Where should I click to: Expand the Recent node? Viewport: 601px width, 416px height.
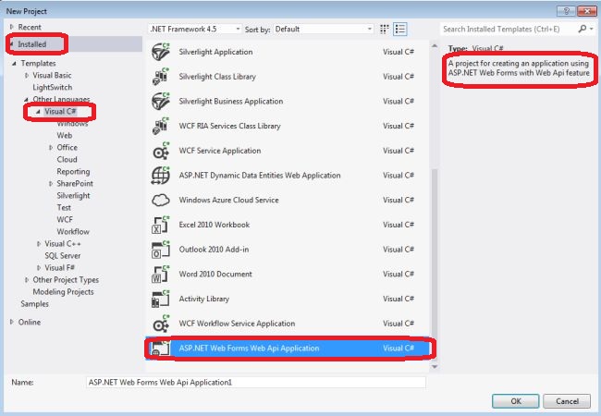coord(11,27)
